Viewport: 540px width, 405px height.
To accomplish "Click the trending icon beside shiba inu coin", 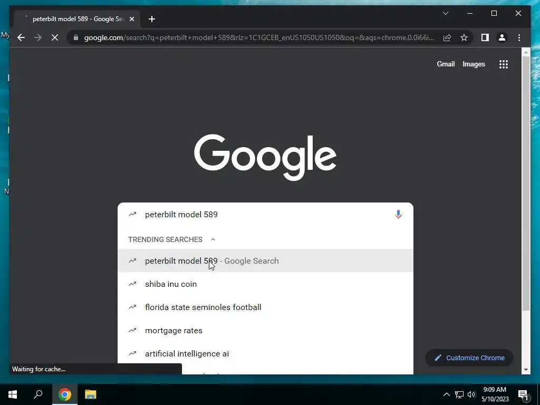I will pos(132,284).
